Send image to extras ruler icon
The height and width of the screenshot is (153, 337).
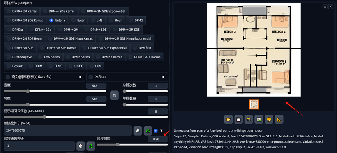pos(279,120)
